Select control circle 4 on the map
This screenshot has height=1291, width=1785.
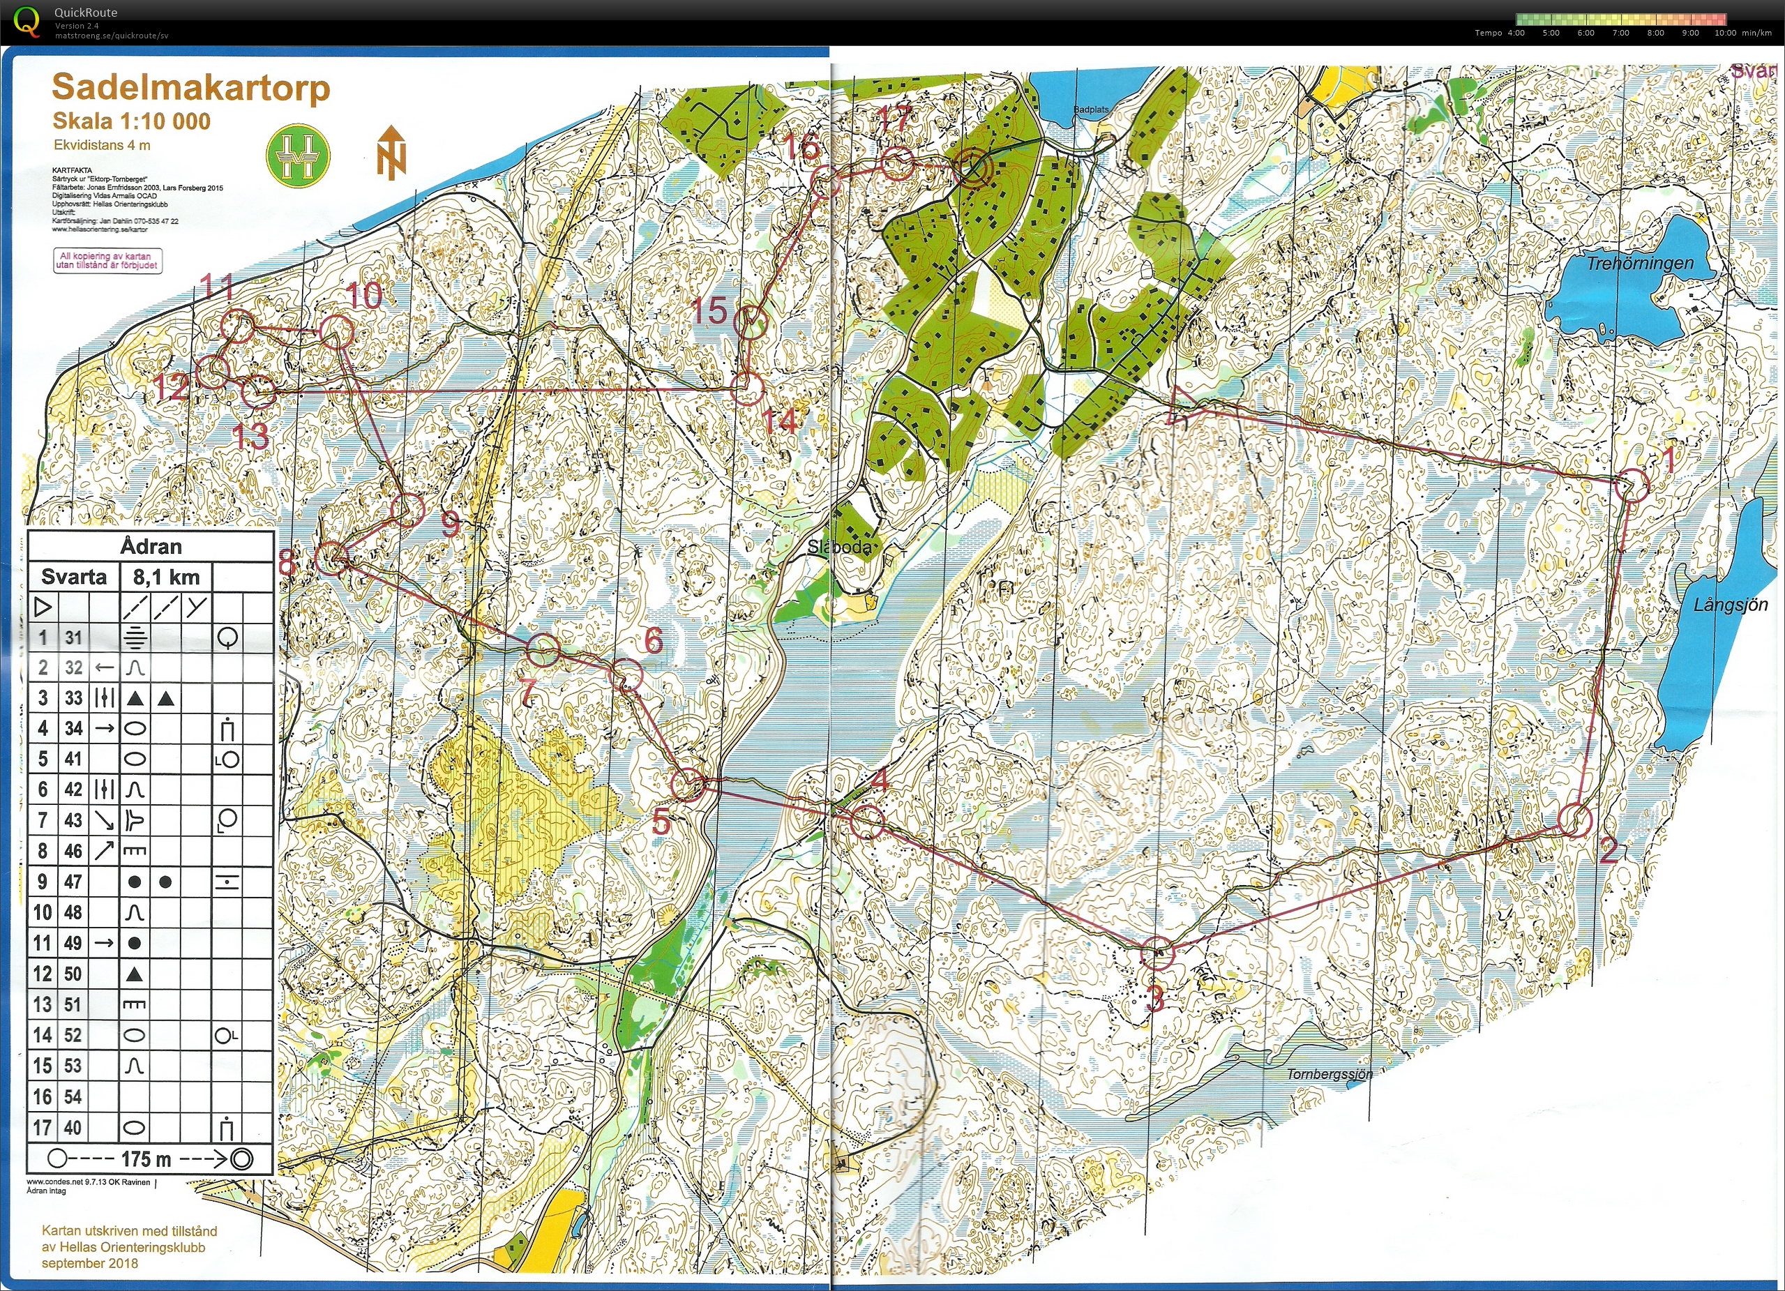click(x=866, y=822)
